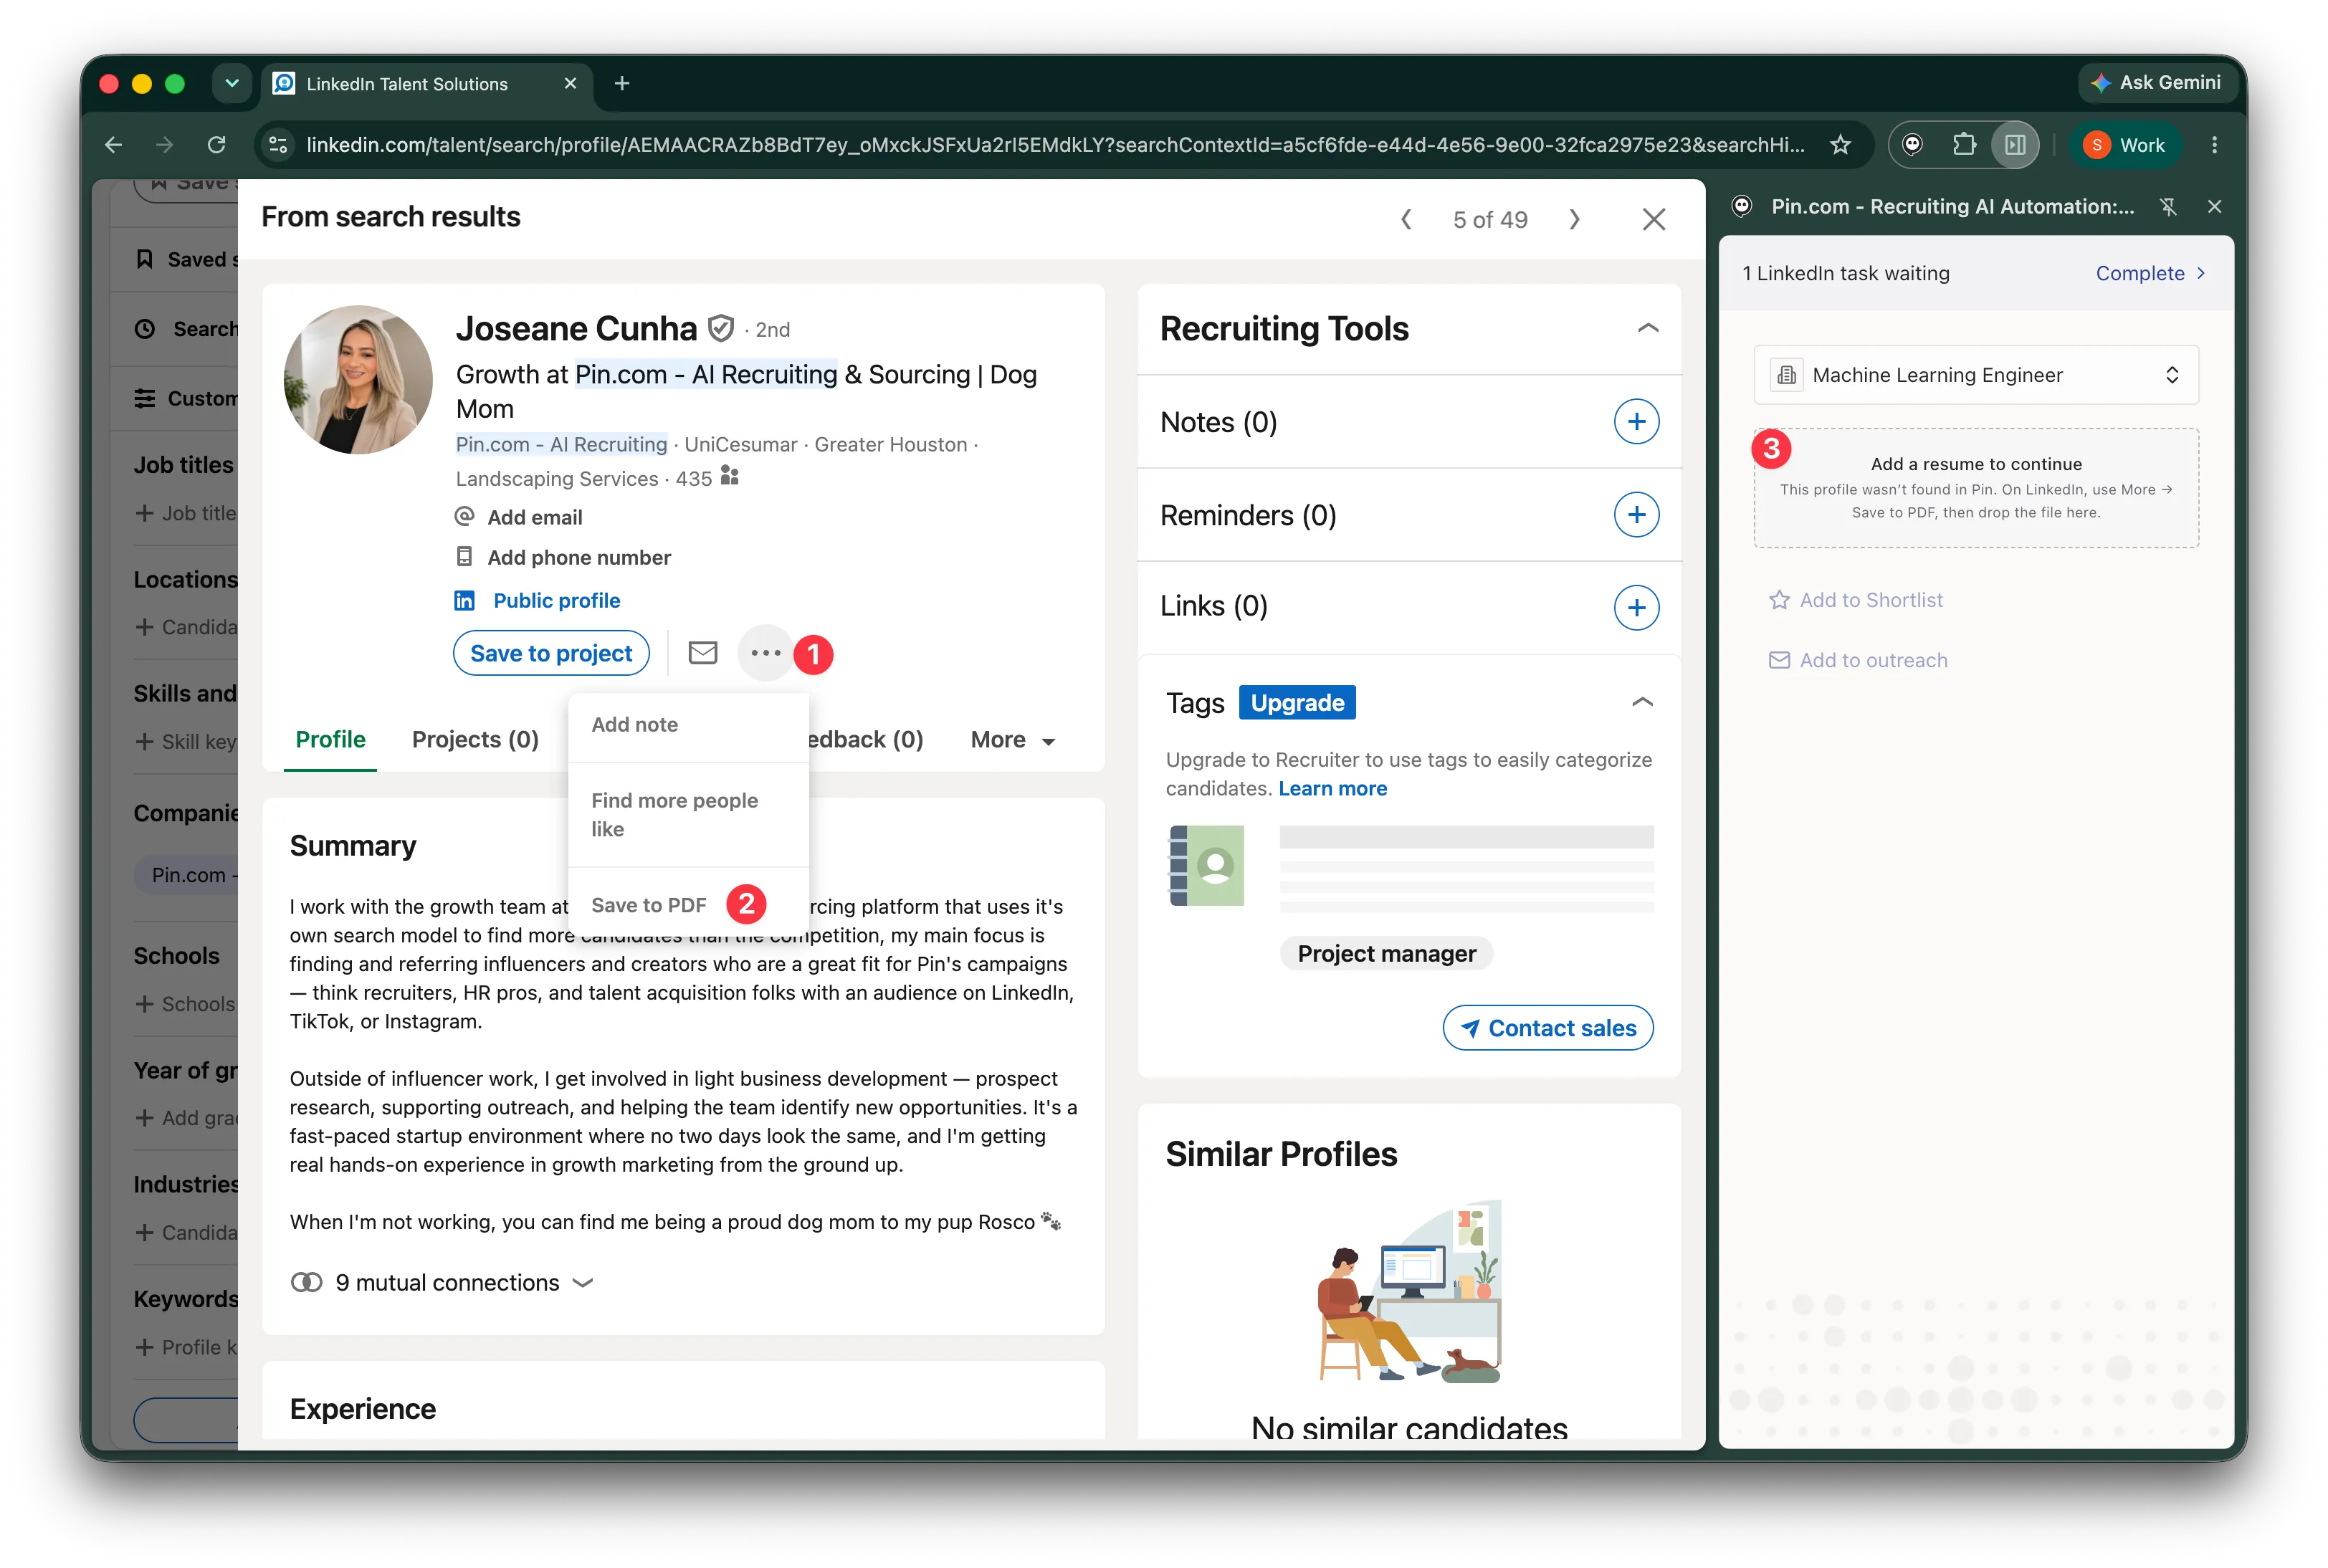The height and width of the screenshot is (1568, 2328).
Task: Add a Job title filter
Action: 186,513
